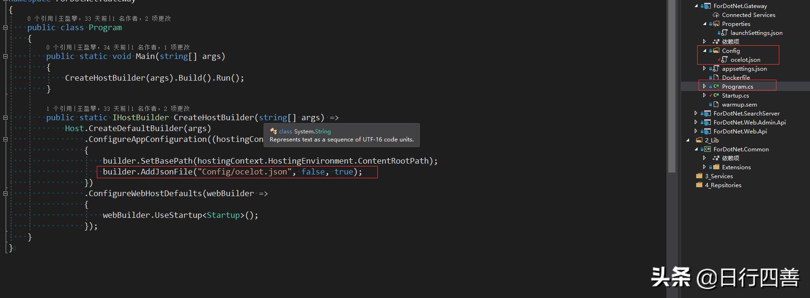Screen dimensions: 810x298
Task: Collapse the ForDotNet.Gateway project node
Action: click(x=696, y=6)
